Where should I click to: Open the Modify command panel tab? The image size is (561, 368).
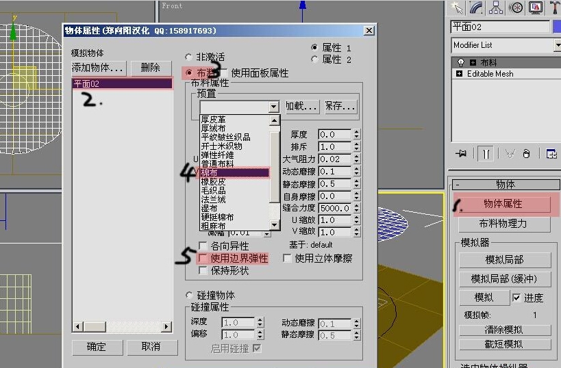coord(476,8)
